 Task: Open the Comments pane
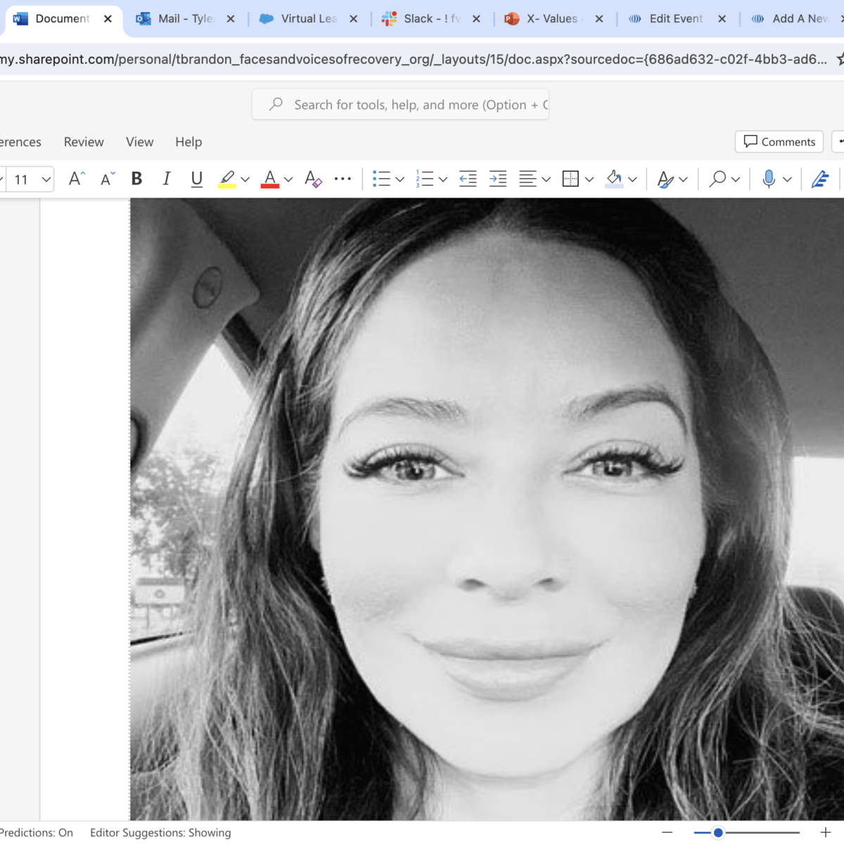[x=779, y=142]
